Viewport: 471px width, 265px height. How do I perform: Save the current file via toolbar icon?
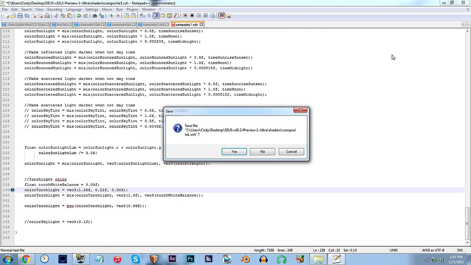click(x=20, y=16)
